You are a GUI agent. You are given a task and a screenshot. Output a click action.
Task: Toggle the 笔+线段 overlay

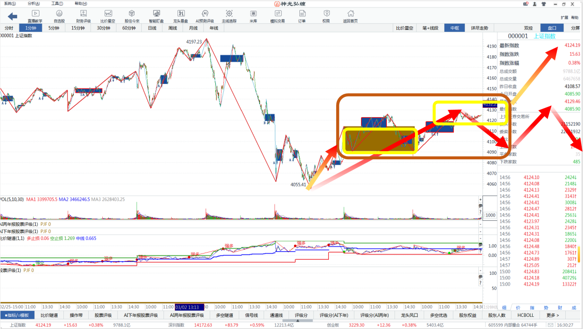click(x=430, y=28)
